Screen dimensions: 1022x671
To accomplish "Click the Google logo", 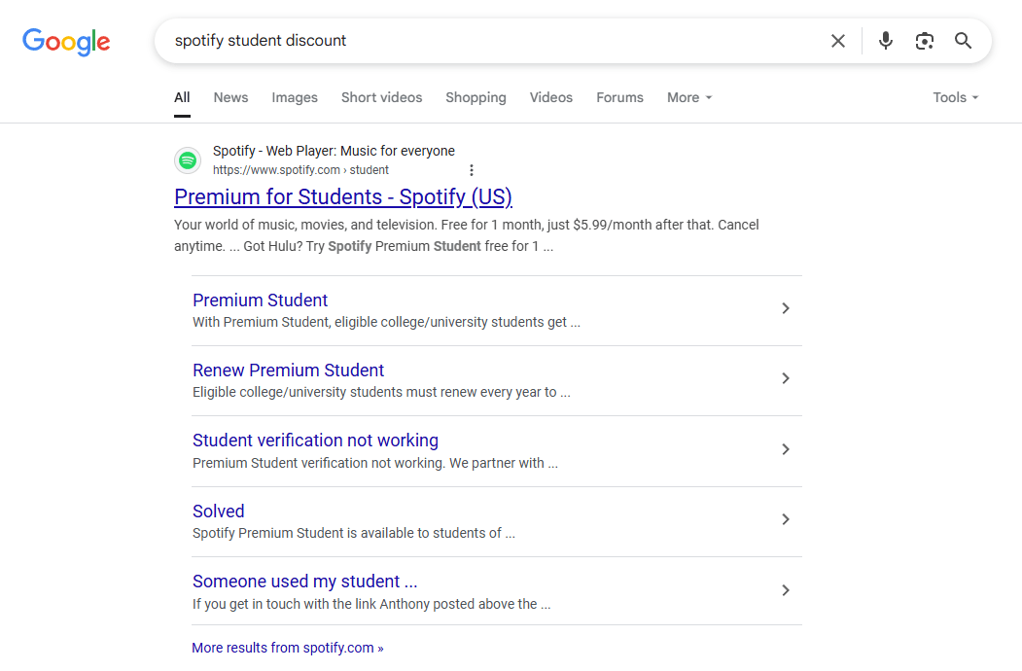I will tap(66, 42).
